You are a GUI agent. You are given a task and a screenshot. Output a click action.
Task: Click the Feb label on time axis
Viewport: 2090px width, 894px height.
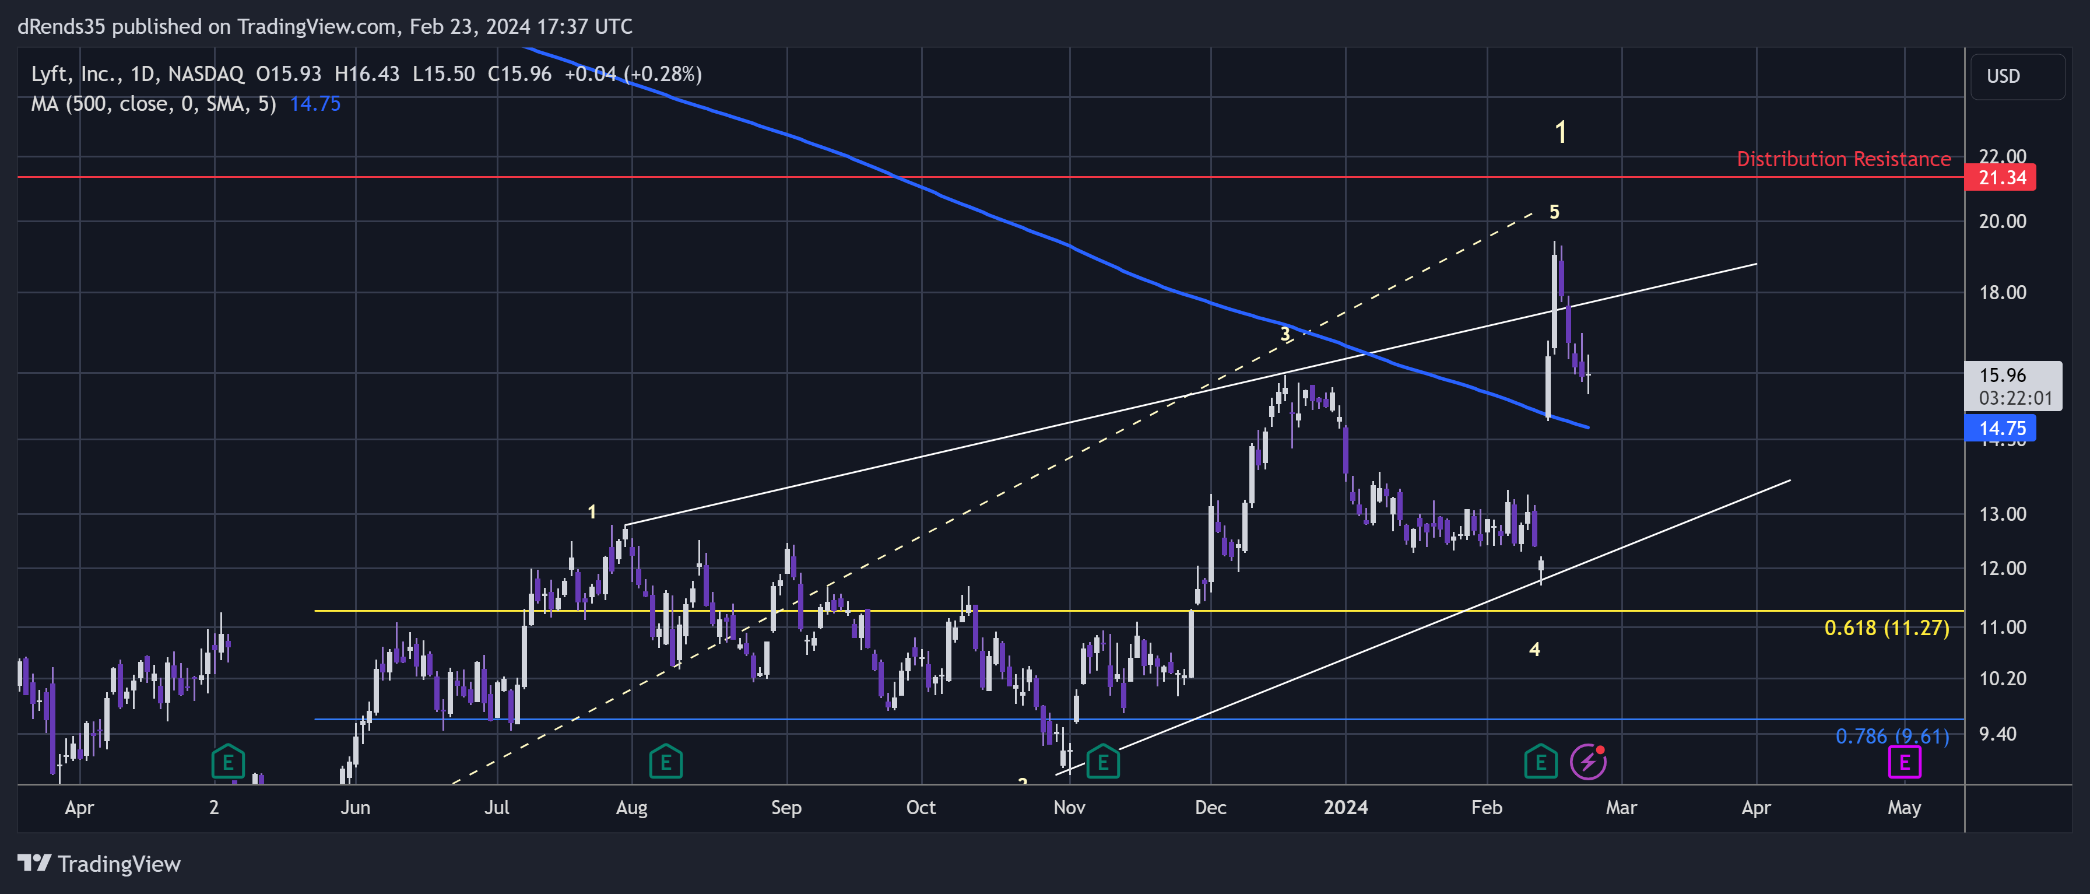point(1487,807)
